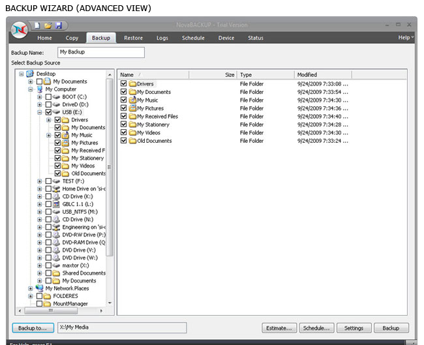Select the My Computer icon in the tree
This screenshot has width=424, height=345.
click(40, 89)
